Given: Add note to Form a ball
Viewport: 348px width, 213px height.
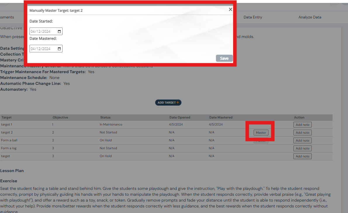Looking at the screenshot, I should [x=302, y=140].
